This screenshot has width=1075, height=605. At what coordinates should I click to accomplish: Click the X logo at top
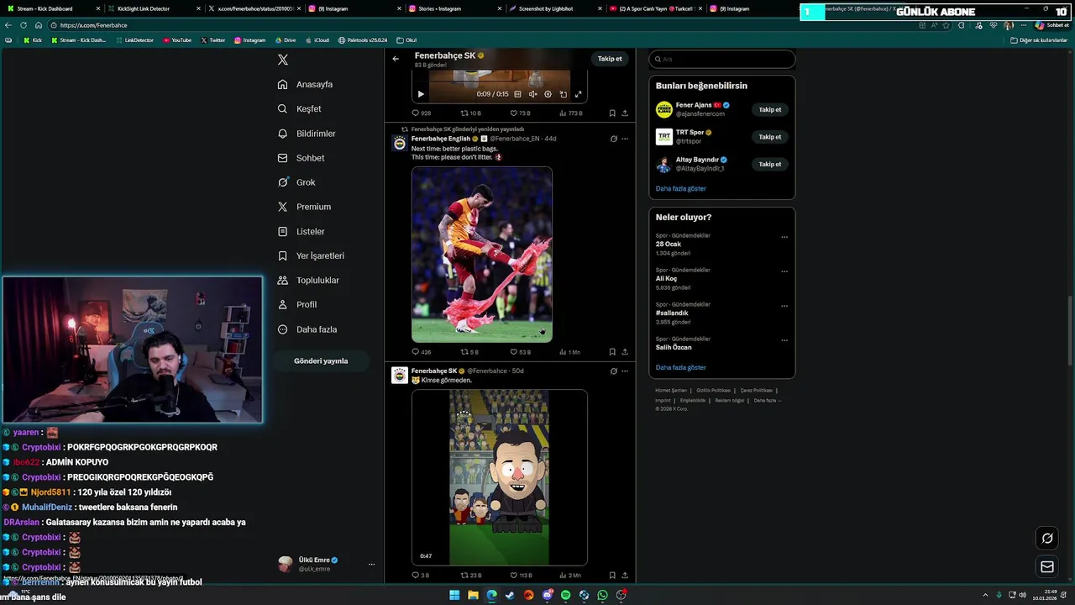283,60
